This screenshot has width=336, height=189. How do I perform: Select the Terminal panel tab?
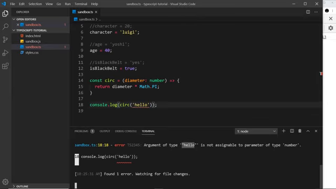click(148, 131)
